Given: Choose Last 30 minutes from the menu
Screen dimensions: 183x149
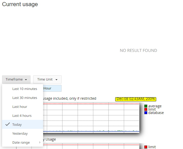Looking at the screenshot, I should click(x=25, y=98).
